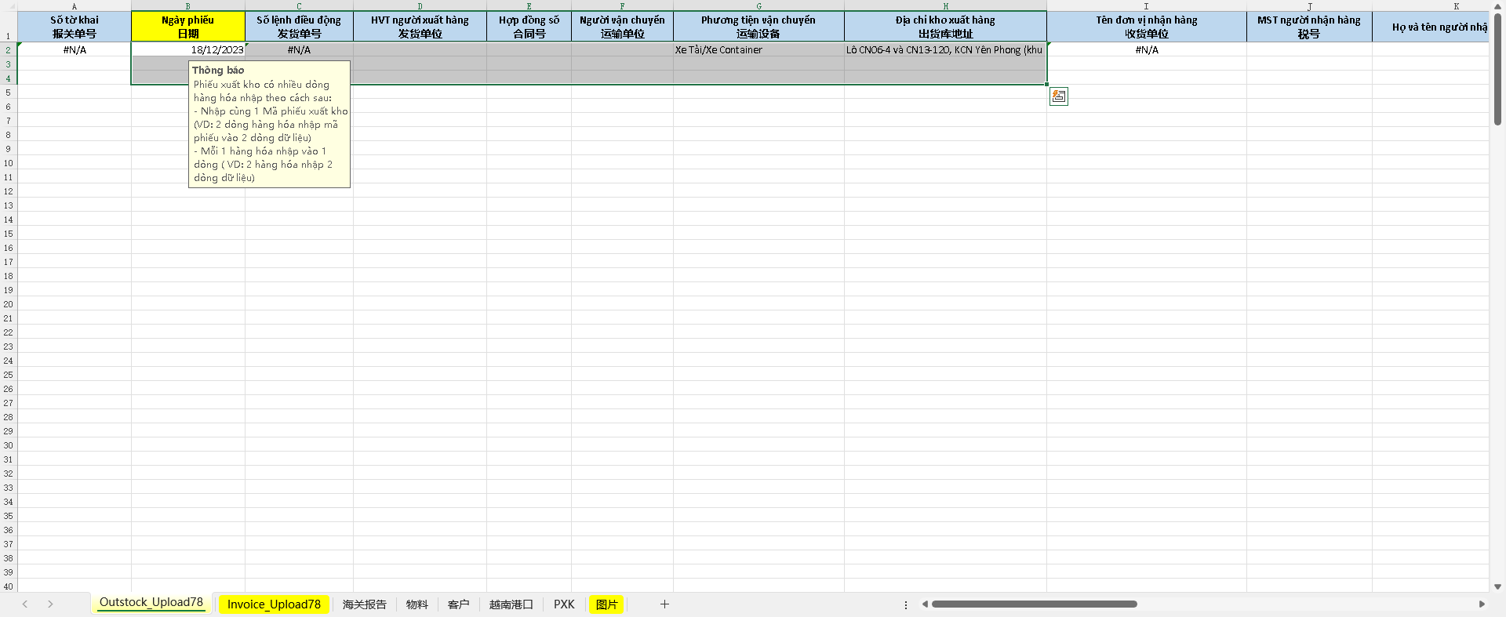Select the 'Tên đơn vị nhận hàng' header cell
The width and height of the screenshot is (1506, 617).
pyautogui.click(x=1147, y=27)
